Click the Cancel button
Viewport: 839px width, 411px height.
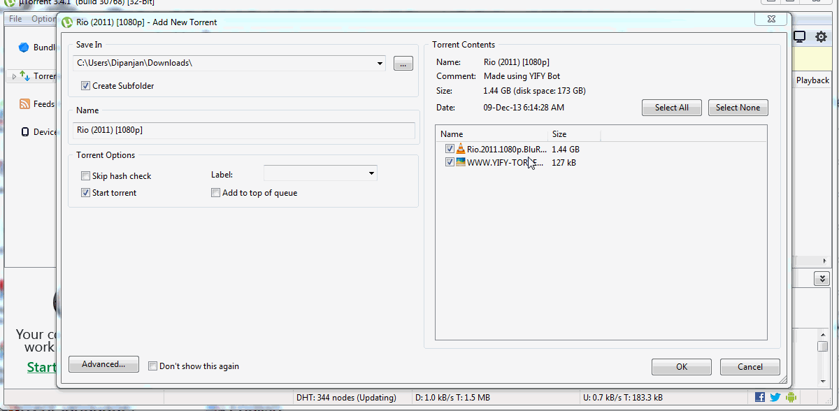click(750, 367)
